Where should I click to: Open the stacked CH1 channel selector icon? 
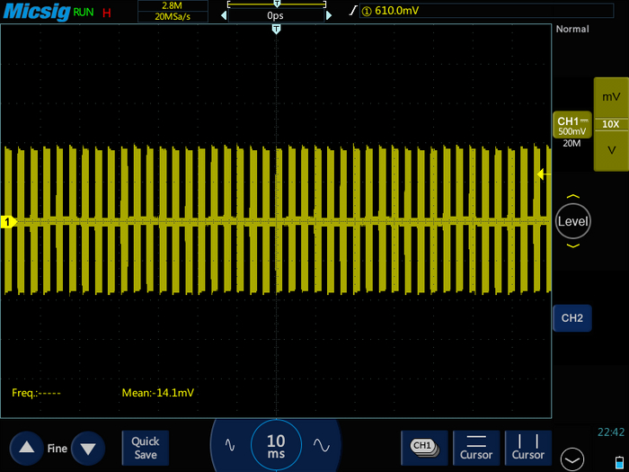pos(423,447)
